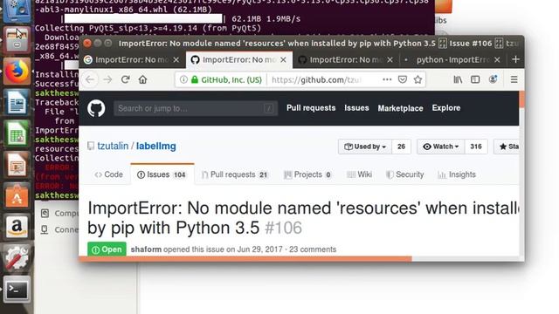Image resolution: width=559 pixels, height=314 pixels.
Task: Open the Projects tab
Action: pos(307,174)
